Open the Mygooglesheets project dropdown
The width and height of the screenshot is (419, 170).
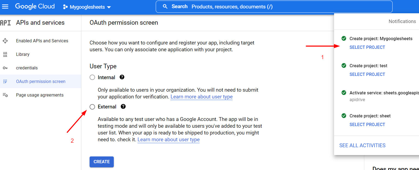87,7
